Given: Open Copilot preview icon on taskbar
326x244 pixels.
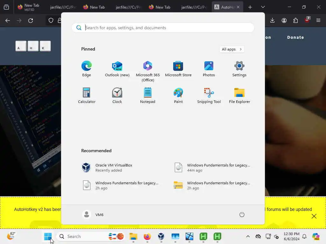Looking at the screenshot, I should (x=315, y=236).
